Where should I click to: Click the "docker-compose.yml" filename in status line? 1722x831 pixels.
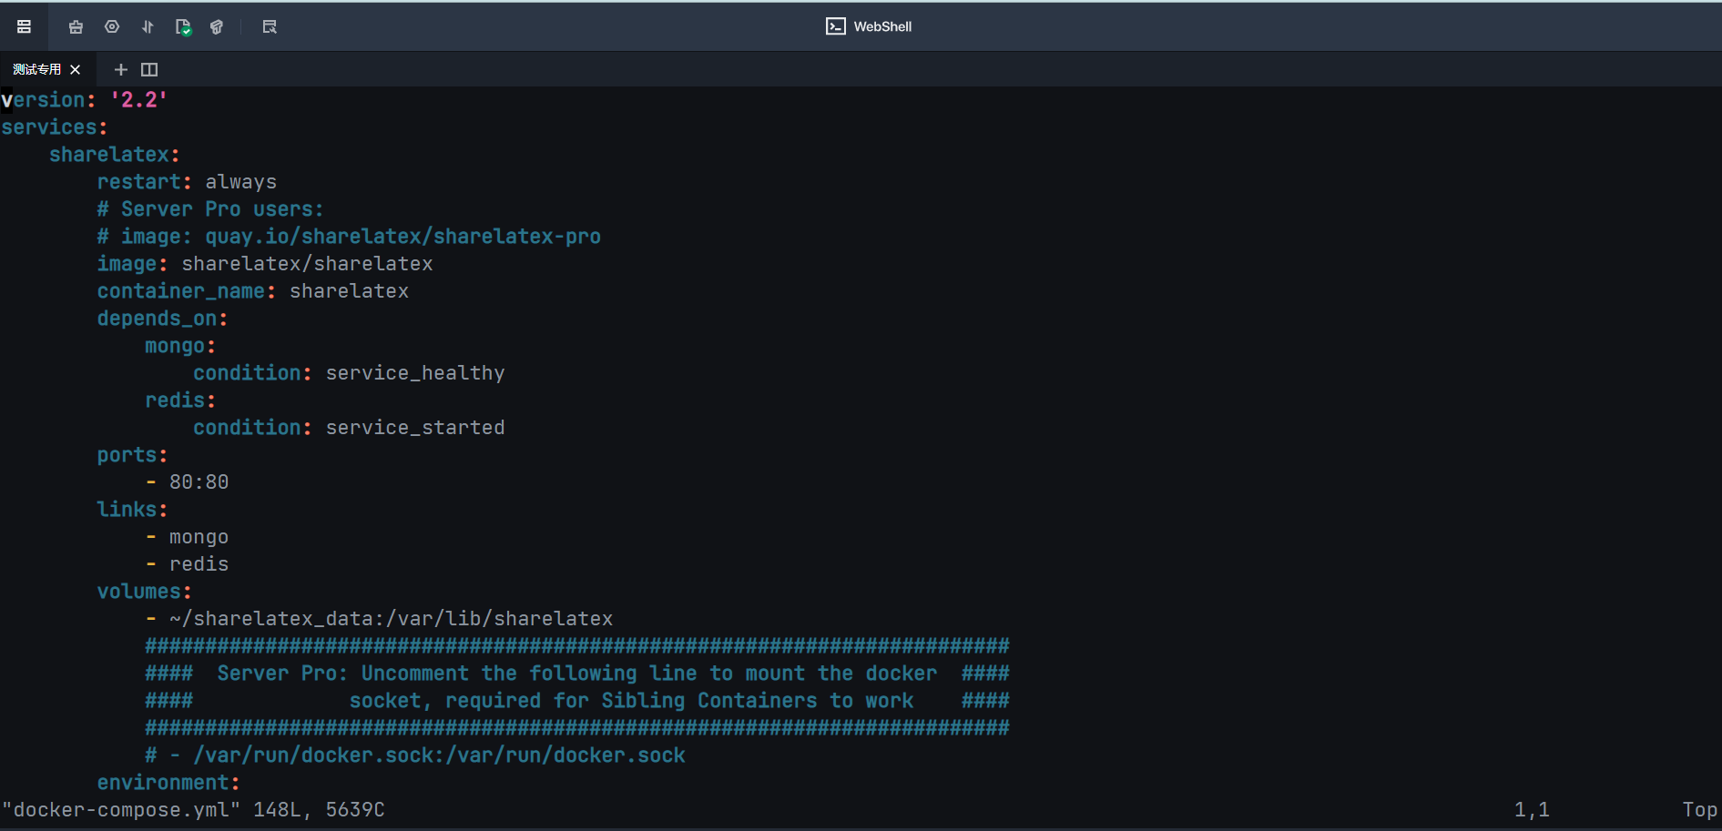121,810
